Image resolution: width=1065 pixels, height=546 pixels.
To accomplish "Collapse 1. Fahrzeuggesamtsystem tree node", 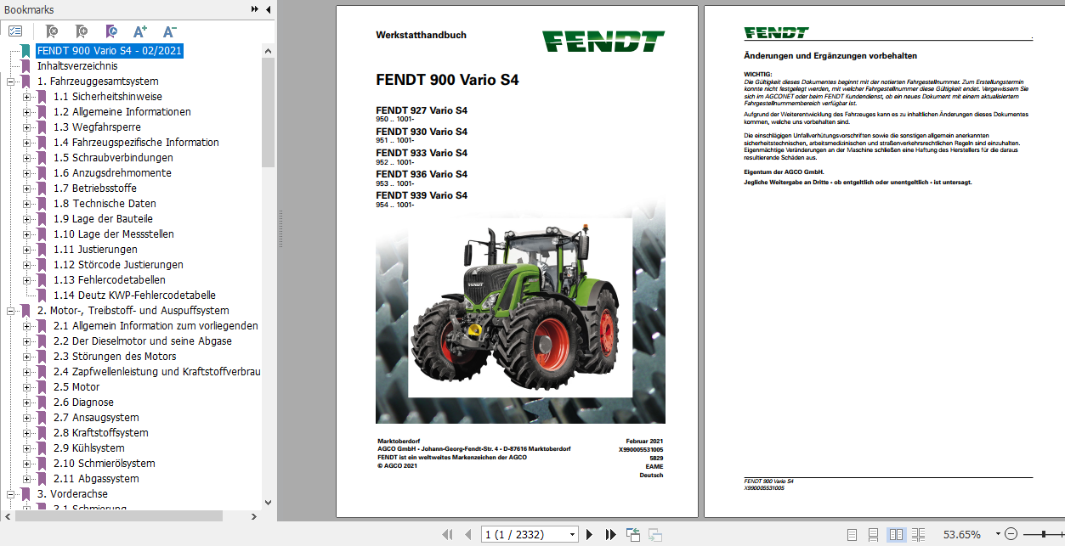I will 10,82.
